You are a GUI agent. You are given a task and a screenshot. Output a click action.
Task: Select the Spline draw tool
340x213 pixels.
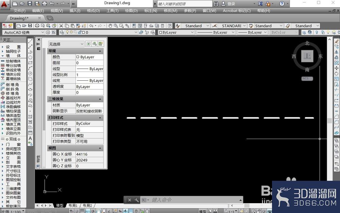pyautogui.click(x=30, y=84)
